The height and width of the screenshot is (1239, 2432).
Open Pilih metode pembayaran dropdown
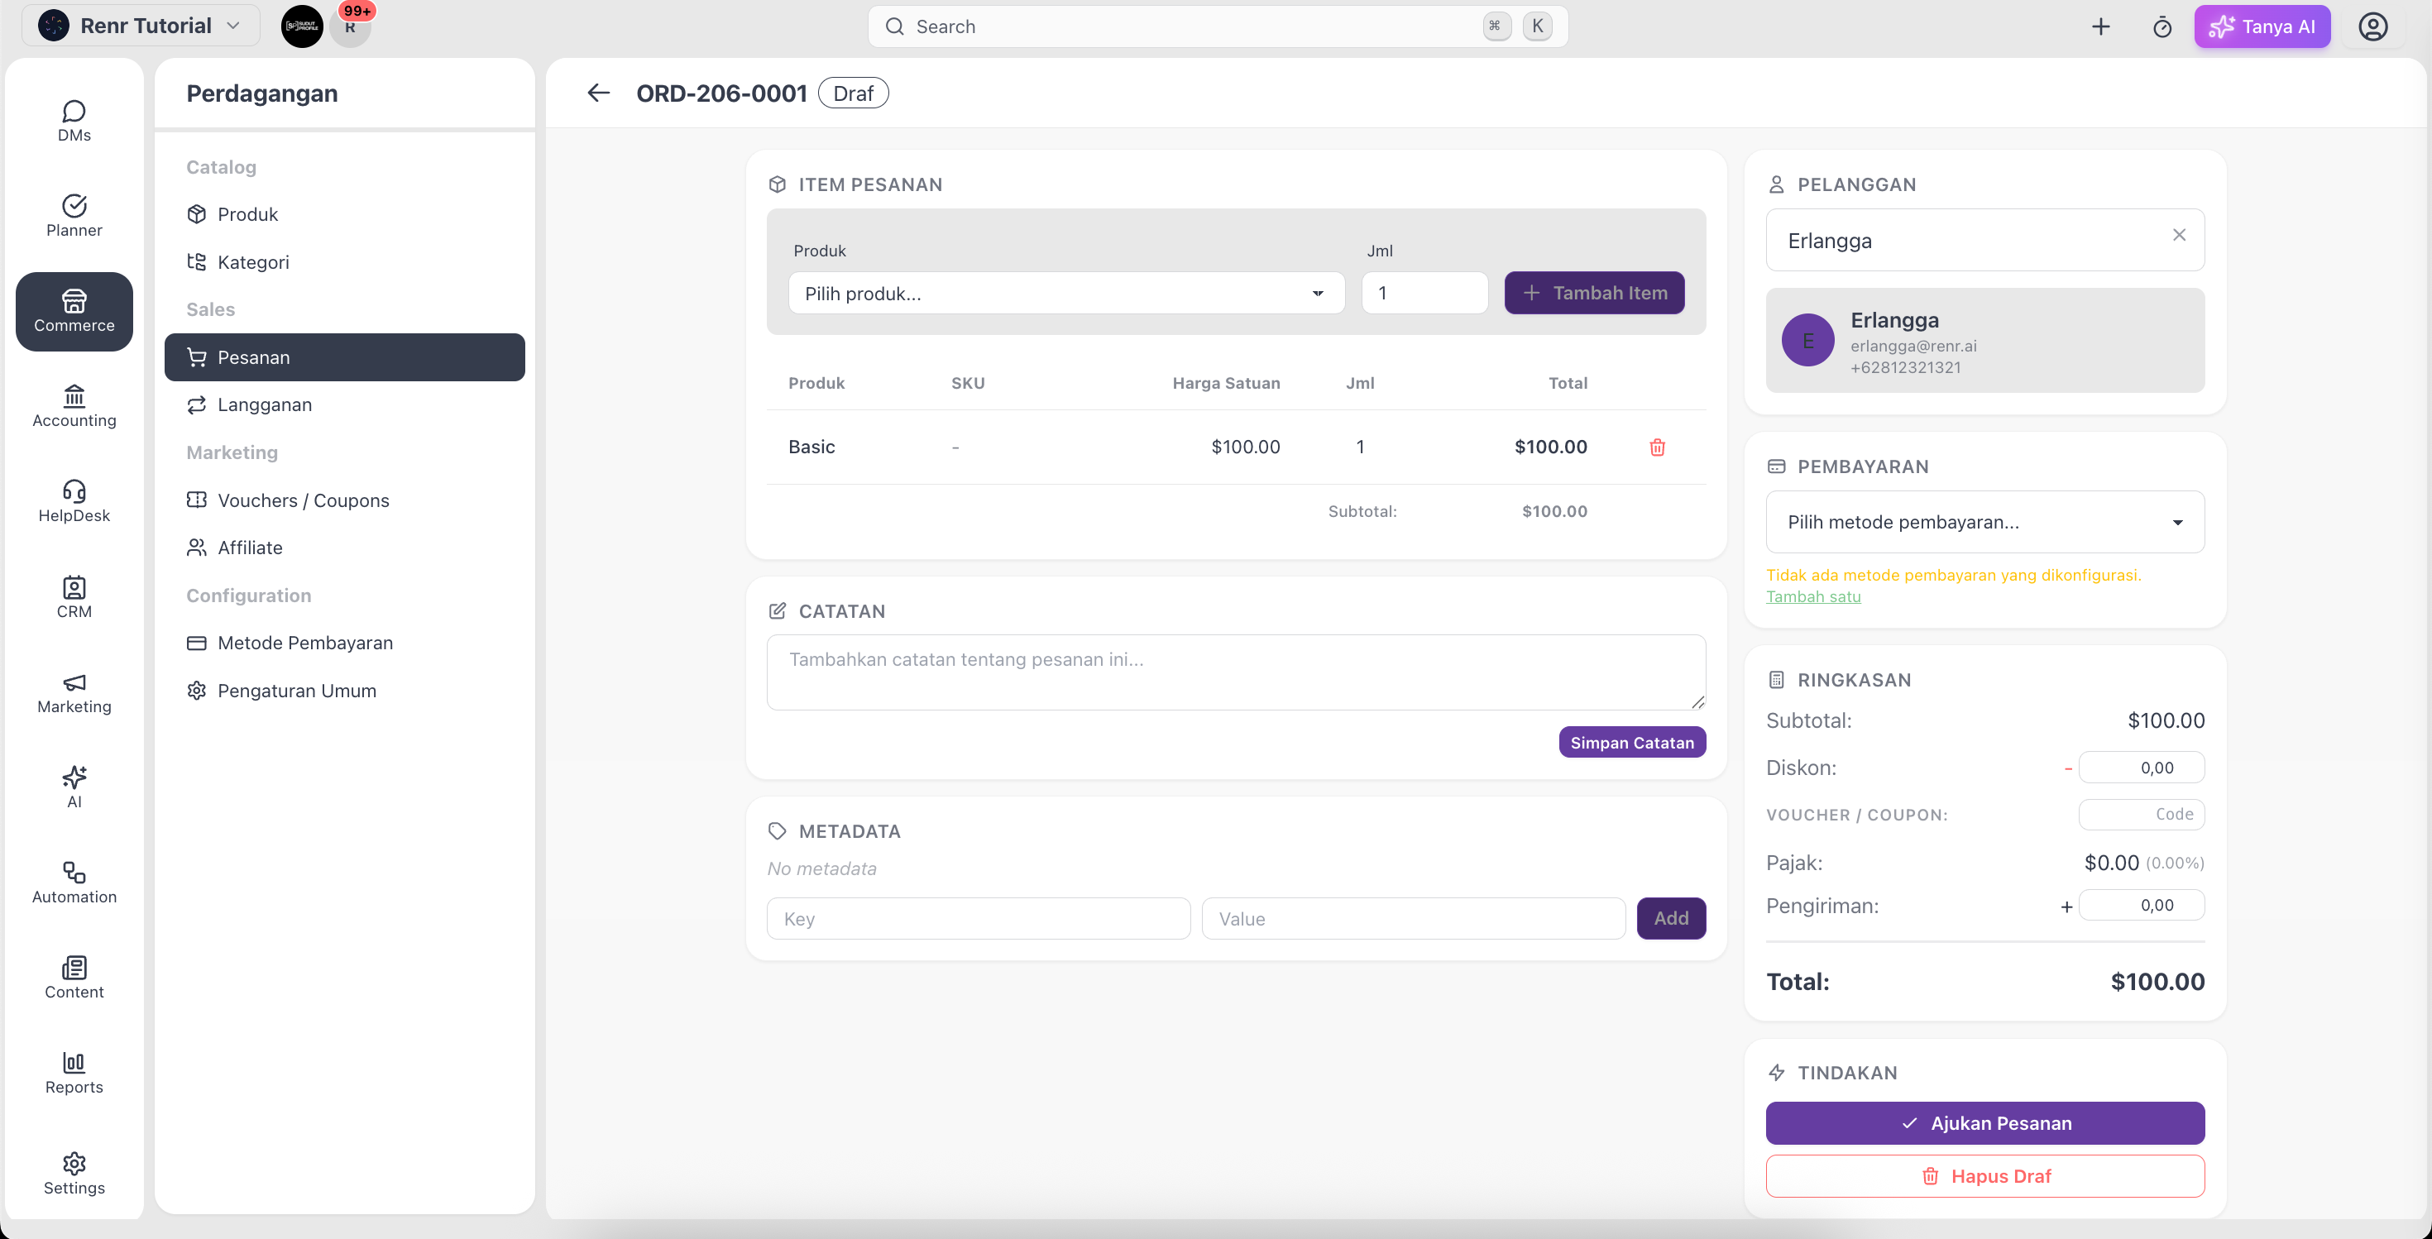[x=1984, y=522]
